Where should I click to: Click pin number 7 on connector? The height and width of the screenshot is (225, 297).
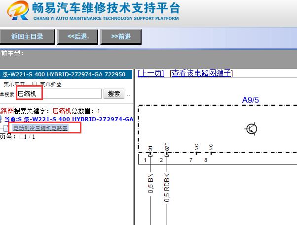(x=191, y=160)
